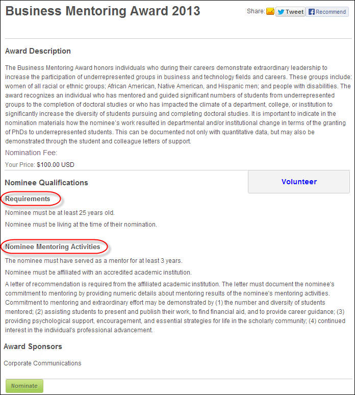This screenshot has width=355, height=395.
Task: Open the Volunteer link
Action: [x=299, y=182]
